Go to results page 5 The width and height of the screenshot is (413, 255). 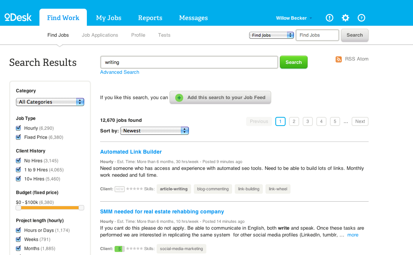coord(335,121)
